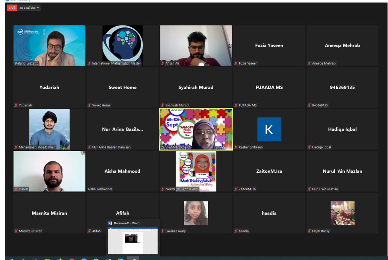Click the muted mic icon beside Yudariah
388x260 pixels.
[x=16, y=105]
